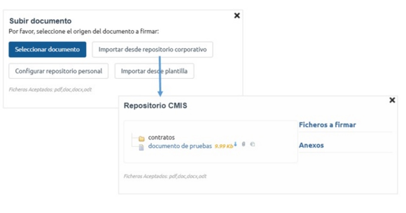Open Configurar repositorio personal
Image resolution: width=406 pixels, height=213 pixels.
[x=58, y=71]
